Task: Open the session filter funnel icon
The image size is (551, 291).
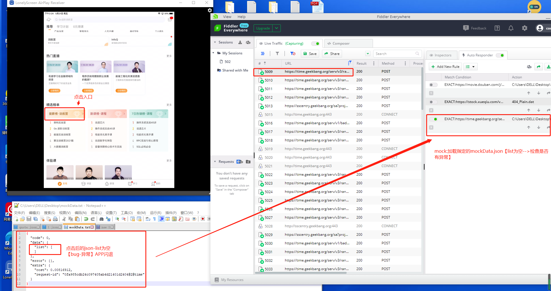Action: pyautogui.click(x=277, y=54)
